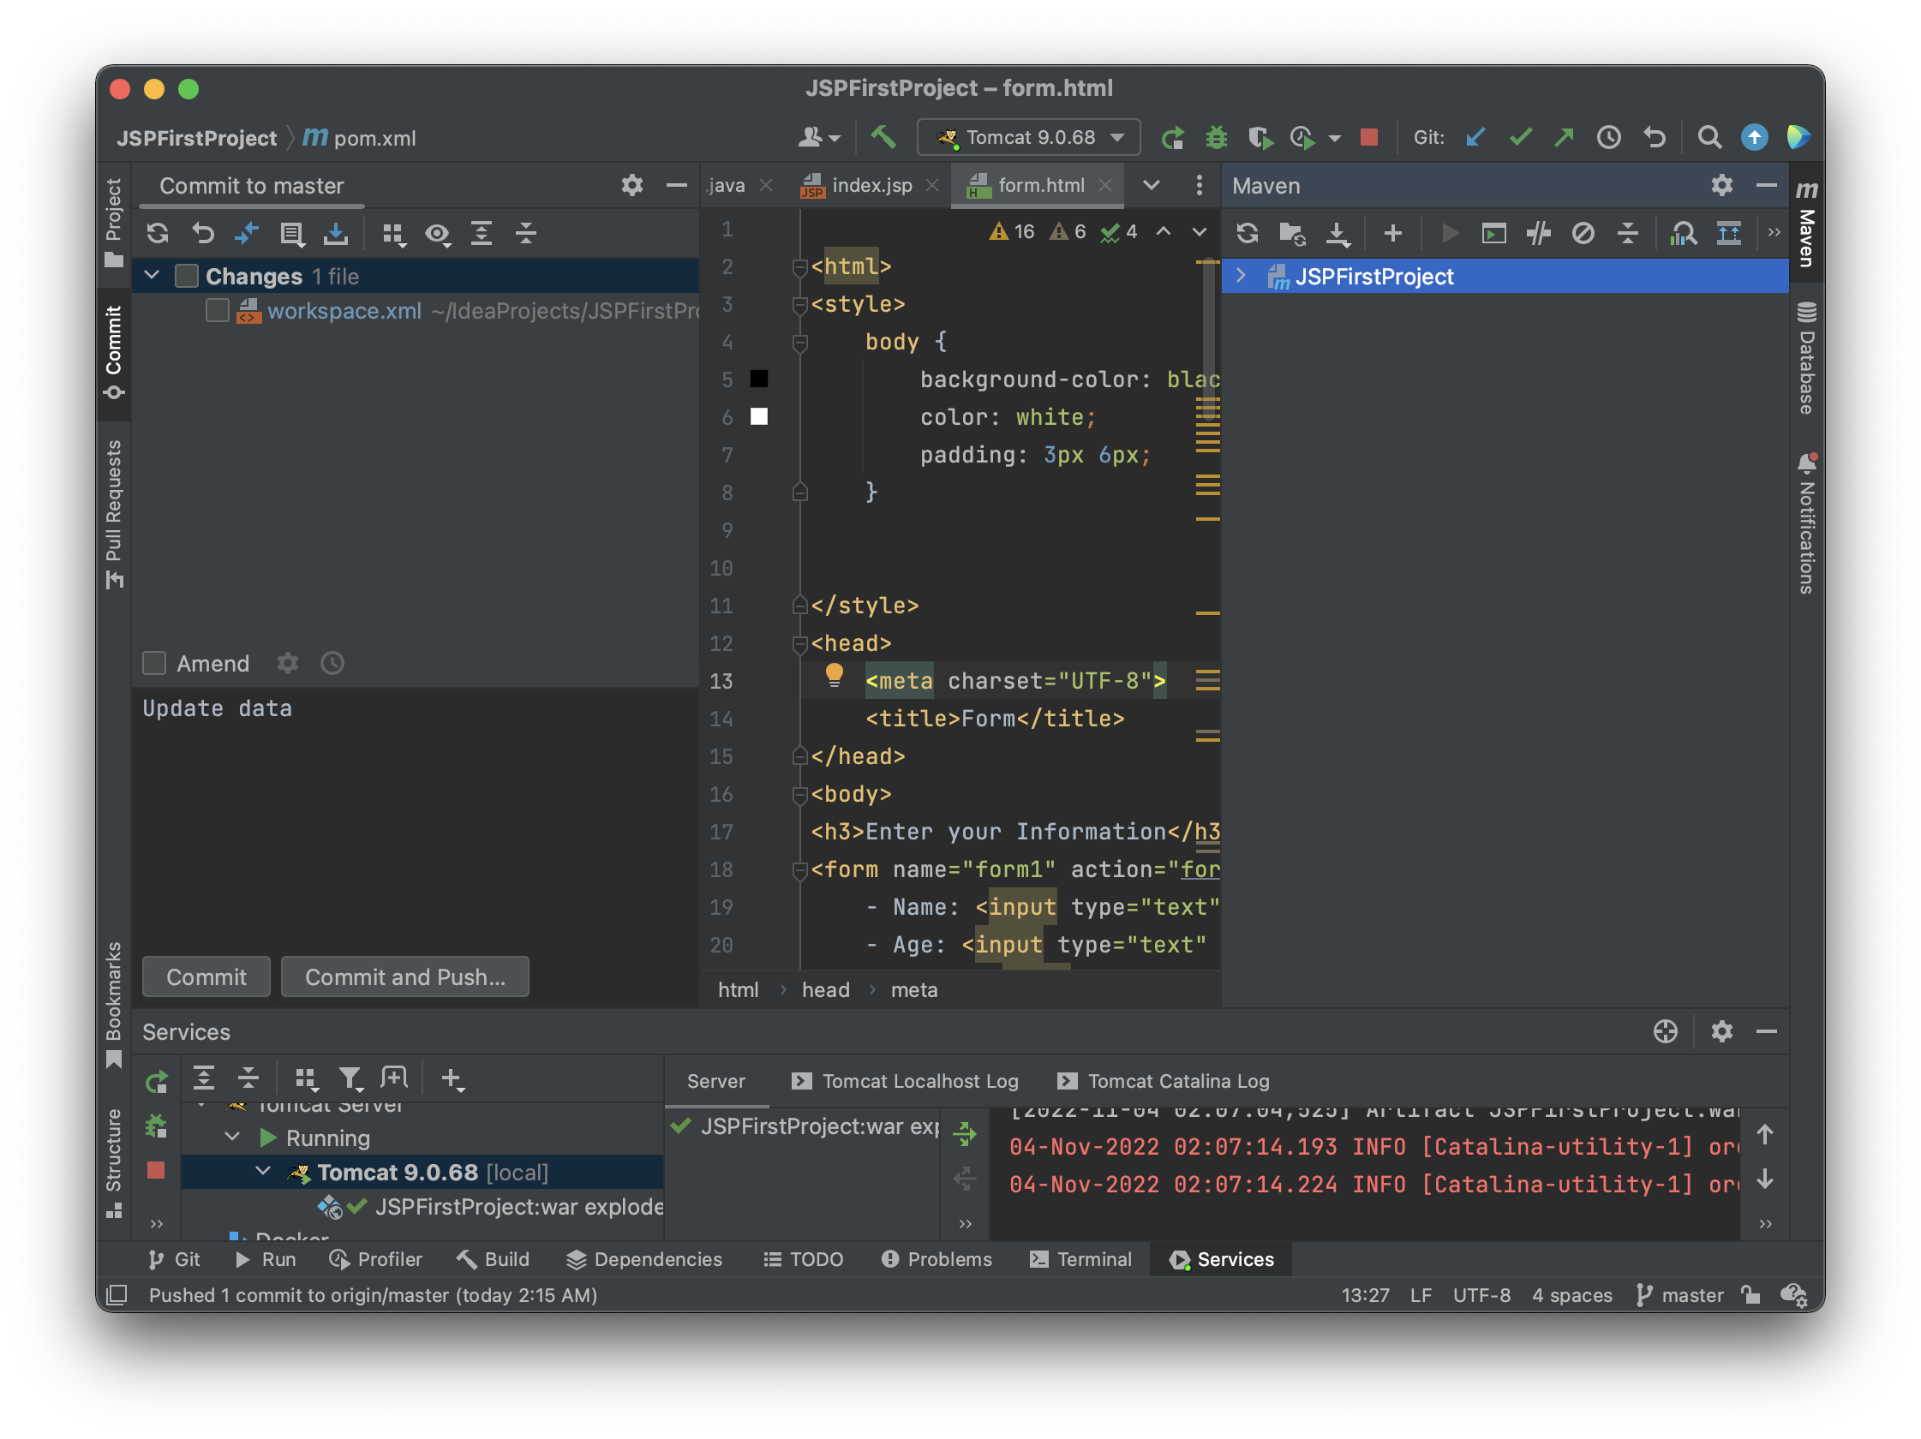The height and width of the screenshot is (1439, 1921).
Task: Refresh changes in the Commit panel
Action: tap(157, 233)
